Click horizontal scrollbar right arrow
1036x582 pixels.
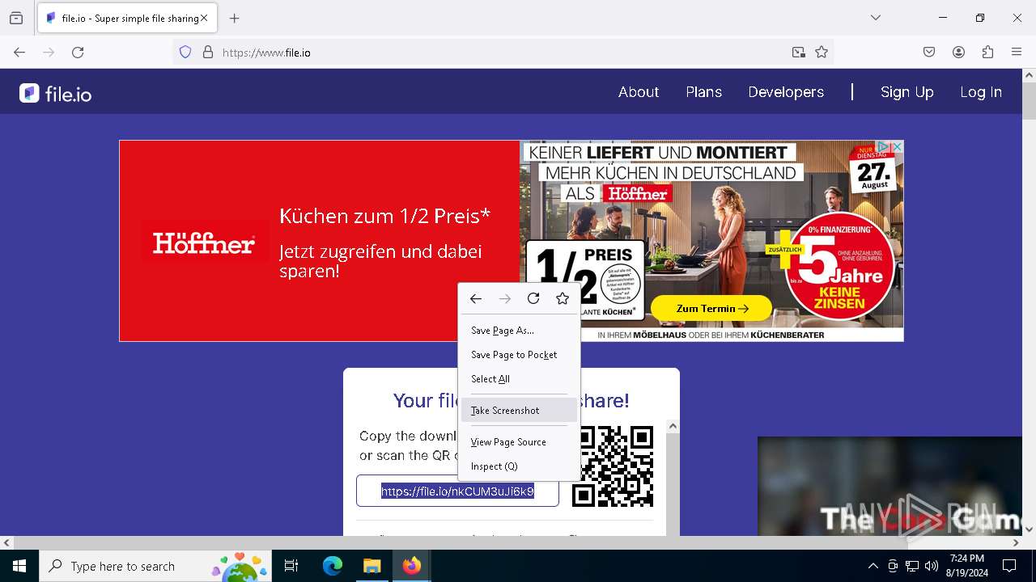[x=1017, y=543]
